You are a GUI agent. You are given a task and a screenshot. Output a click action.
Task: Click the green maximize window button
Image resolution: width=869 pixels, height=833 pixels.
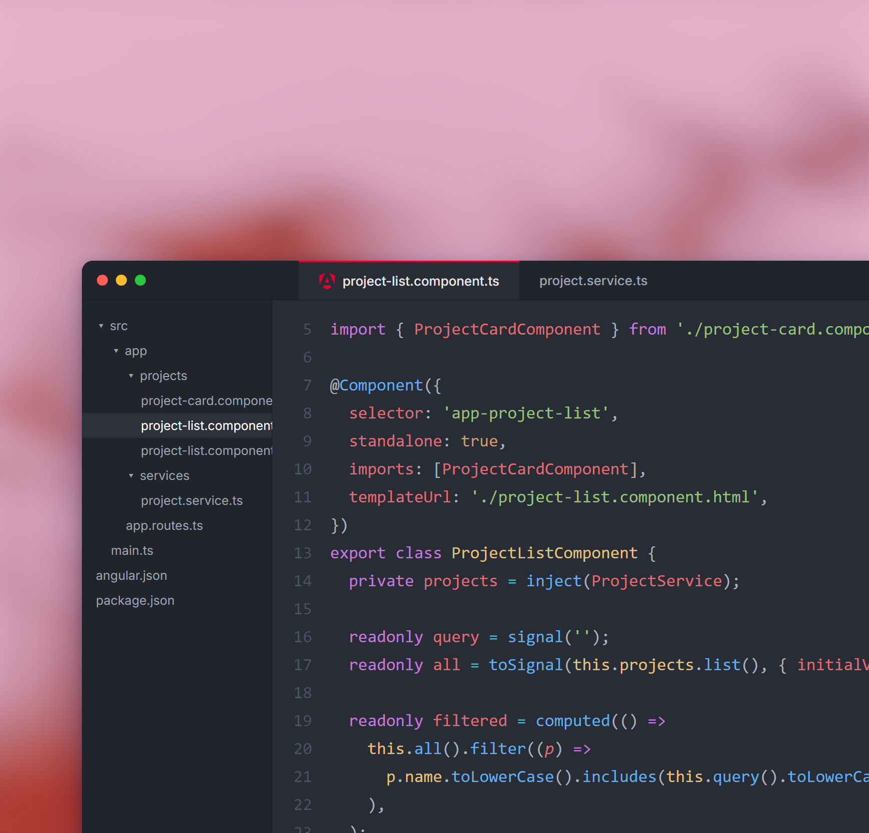140,280
